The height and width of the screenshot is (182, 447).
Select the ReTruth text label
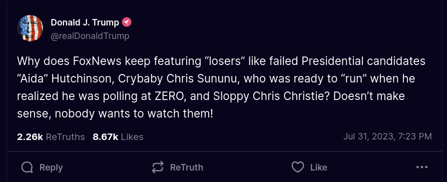point(186,167)
